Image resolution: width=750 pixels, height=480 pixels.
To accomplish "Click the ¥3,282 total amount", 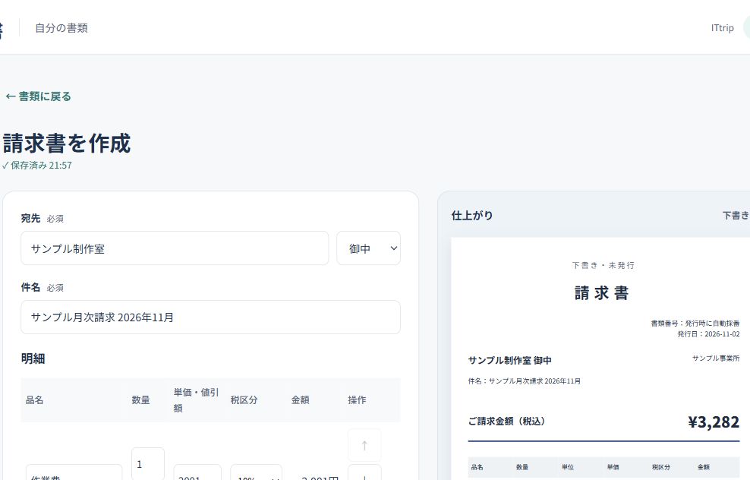I will tap(714, 422).
